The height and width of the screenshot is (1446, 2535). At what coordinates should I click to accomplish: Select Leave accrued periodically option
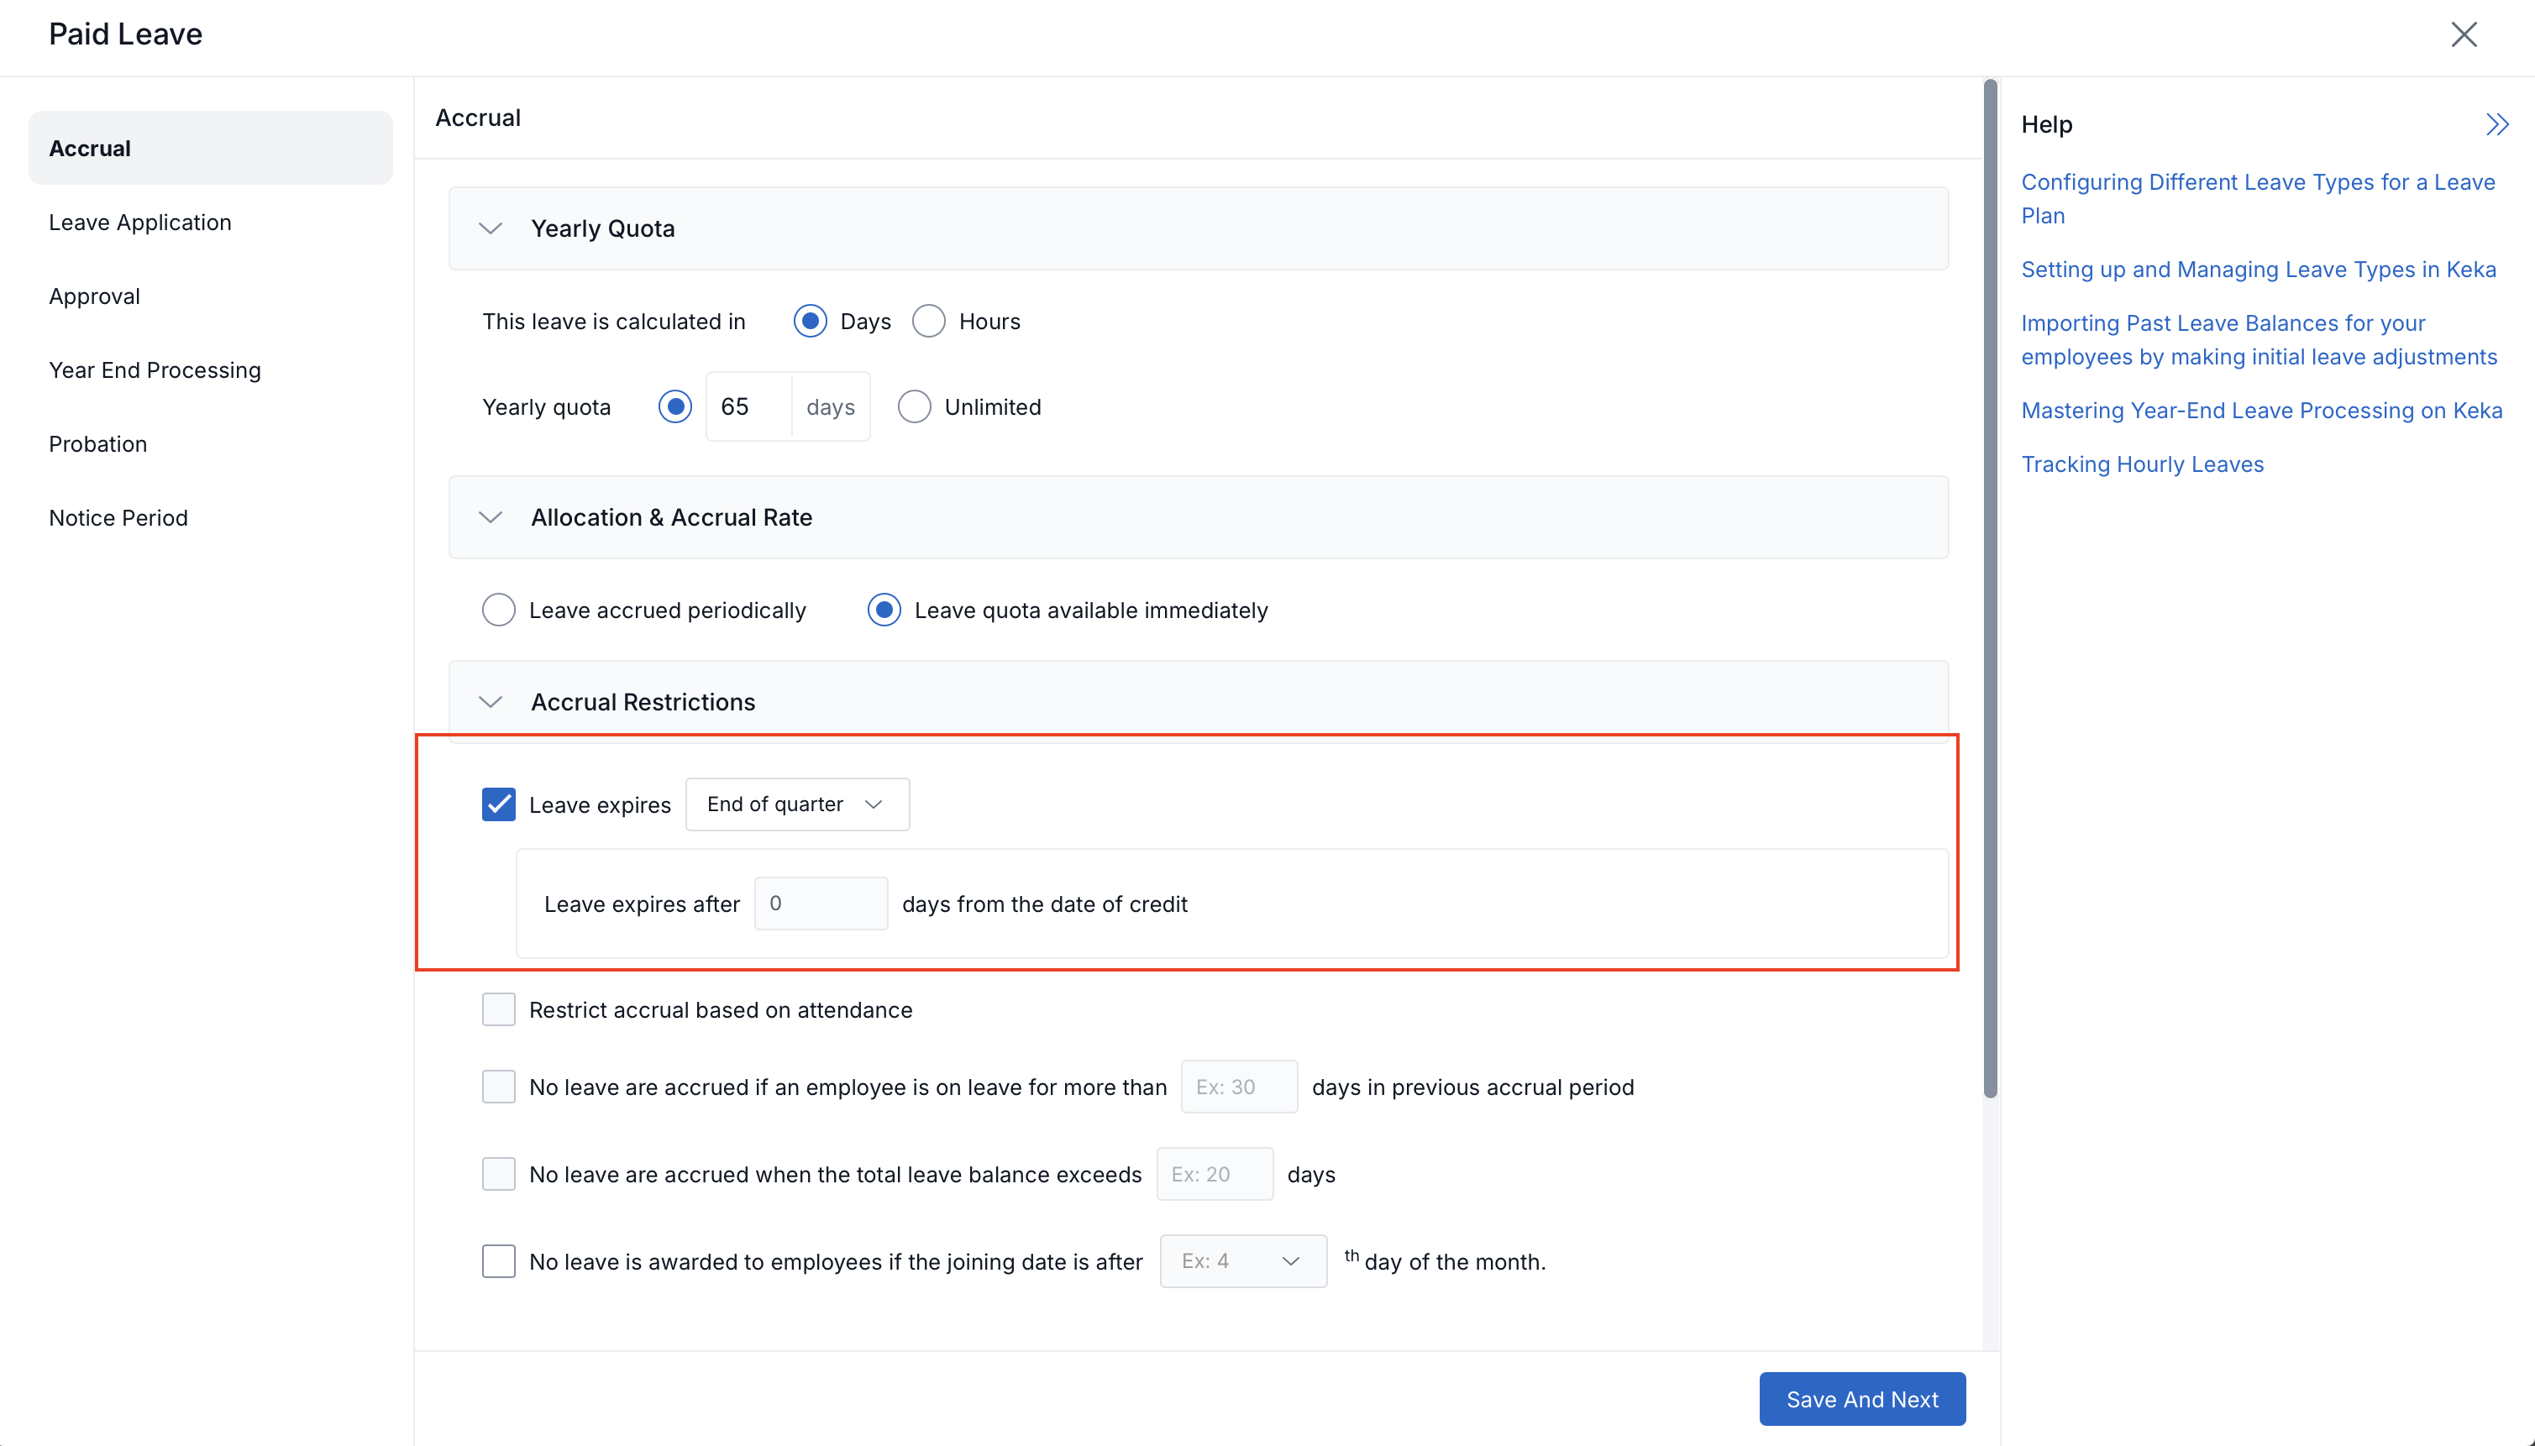click(x=499, y=610)
